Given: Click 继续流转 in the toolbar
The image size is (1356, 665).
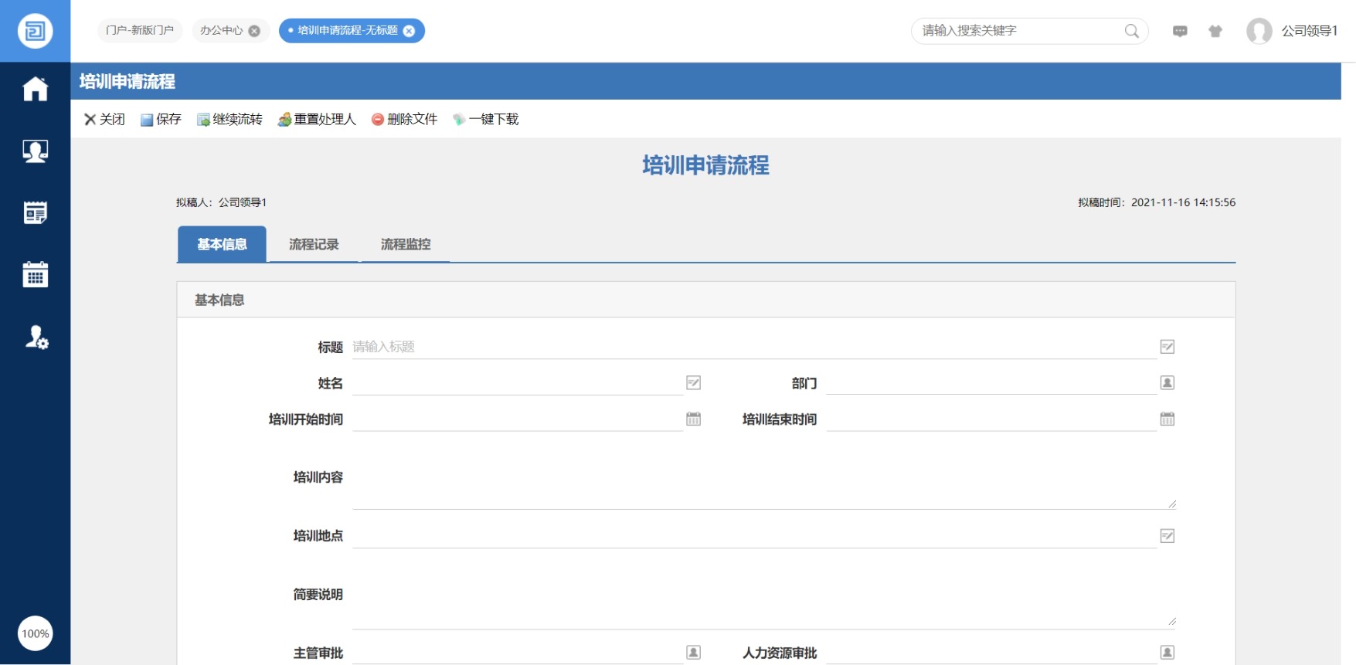Looking at the screenshot, I should pyautogui.click(x=229, y=119).
